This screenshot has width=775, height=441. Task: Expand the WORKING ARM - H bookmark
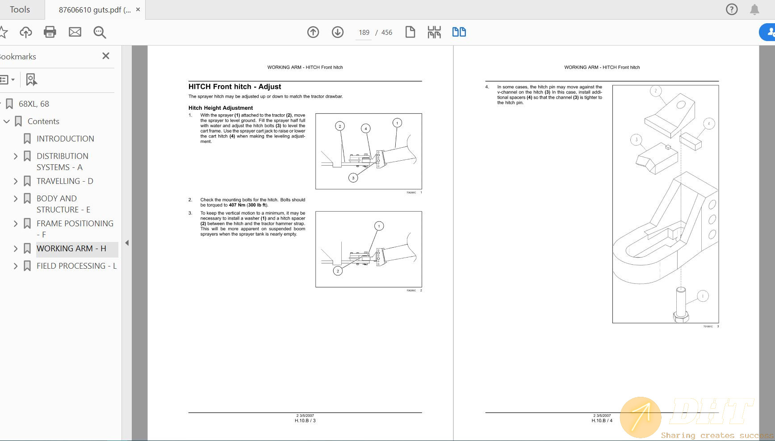(16, 249)
